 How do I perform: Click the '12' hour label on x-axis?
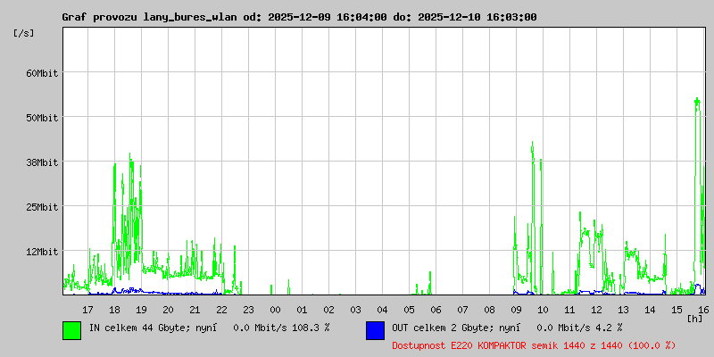[596, 310]
